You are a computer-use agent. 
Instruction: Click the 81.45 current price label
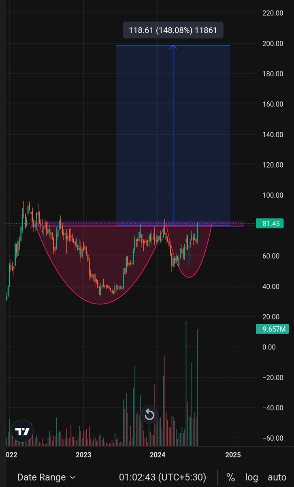click(271, 224)
